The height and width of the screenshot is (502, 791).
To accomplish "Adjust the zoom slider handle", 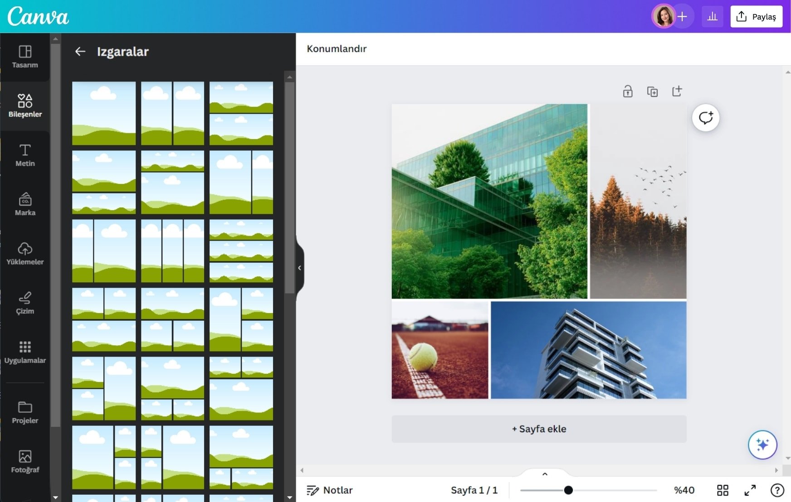I will (x=568, y=490).
